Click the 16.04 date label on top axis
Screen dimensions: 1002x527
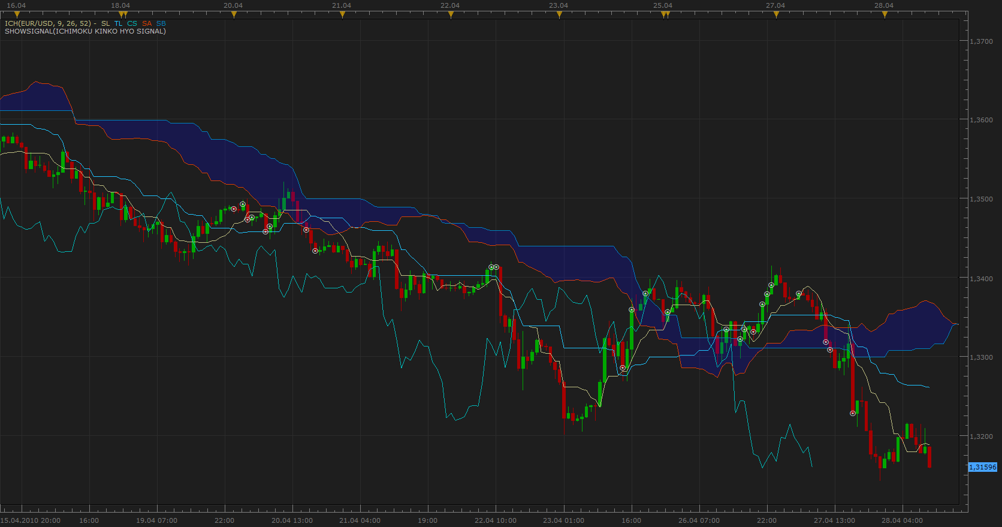point(16,5)
